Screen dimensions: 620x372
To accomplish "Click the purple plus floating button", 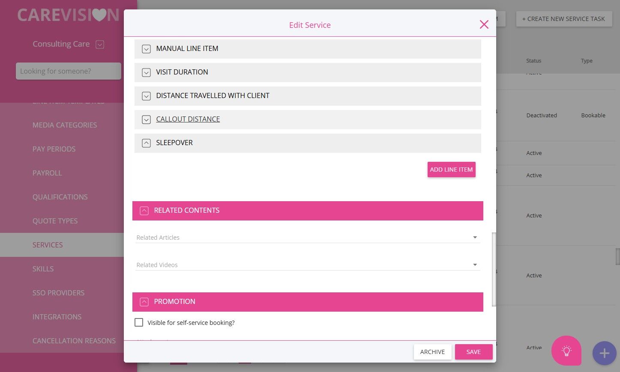I will [604, 353].
